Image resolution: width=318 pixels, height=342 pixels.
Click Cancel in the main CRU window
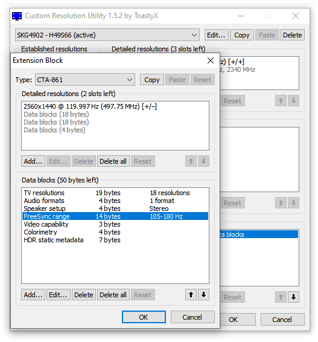tap(282, 320)
